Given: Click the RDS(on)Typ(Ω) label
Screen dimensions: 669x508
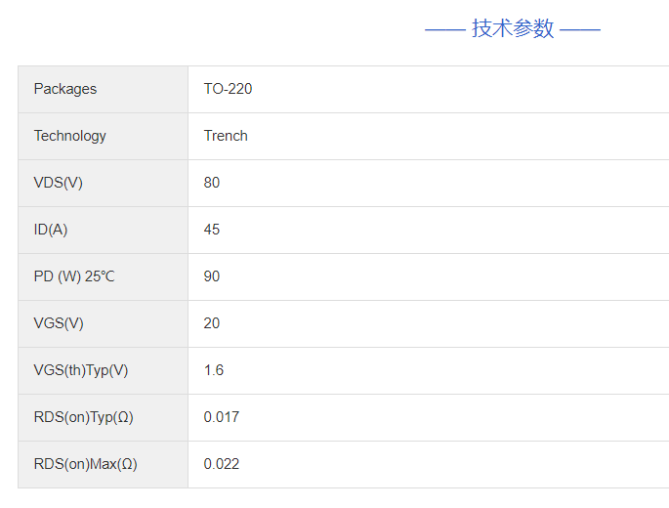Looking at the screenshot, I should [83, 417].
